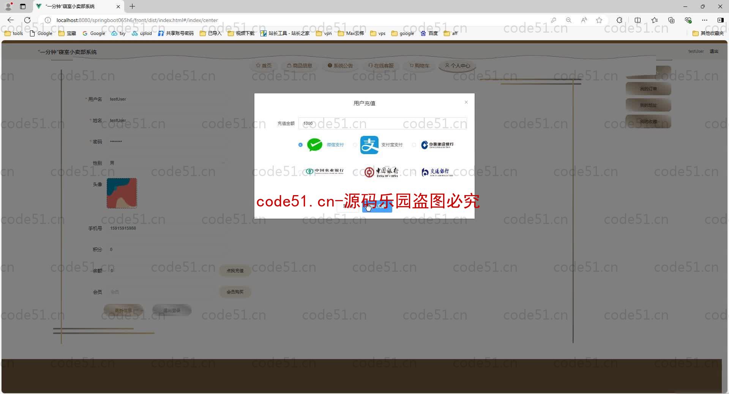Click the 交通银行 logo

[437, 172]
